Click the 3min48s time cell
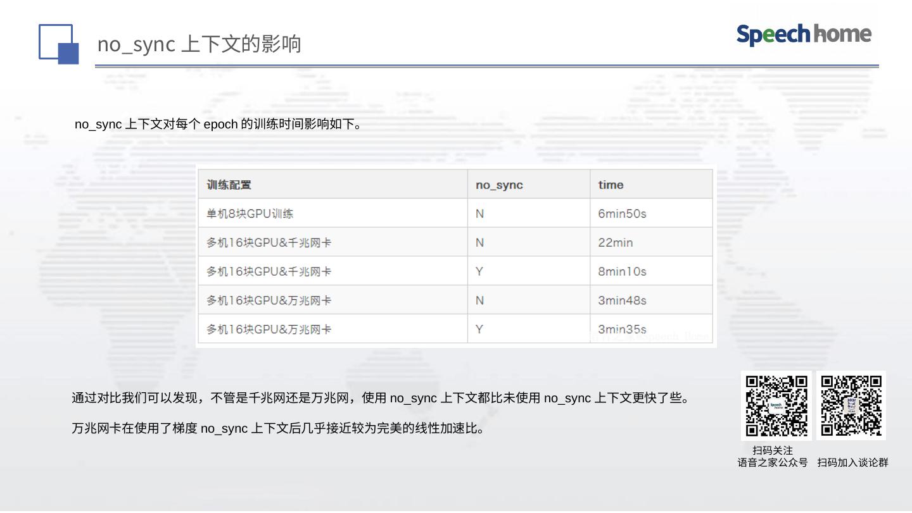 [x=622, y=300]
